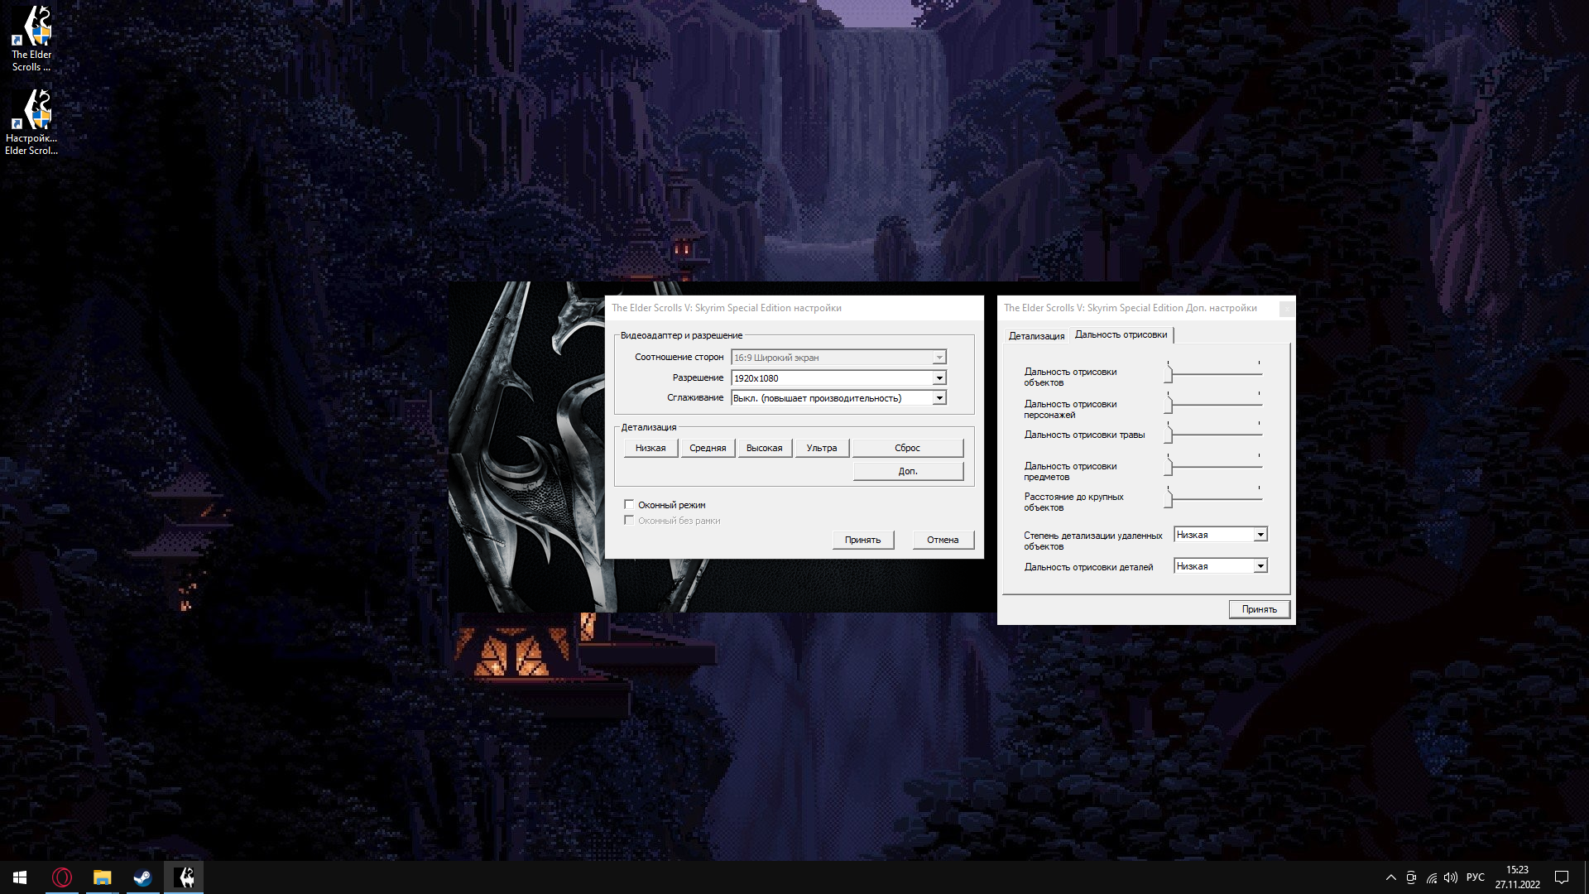Expand the Соотношение сторон dropdown
Image resolution: width=1589 pixels, height=894 pixels.
[838, 358]
